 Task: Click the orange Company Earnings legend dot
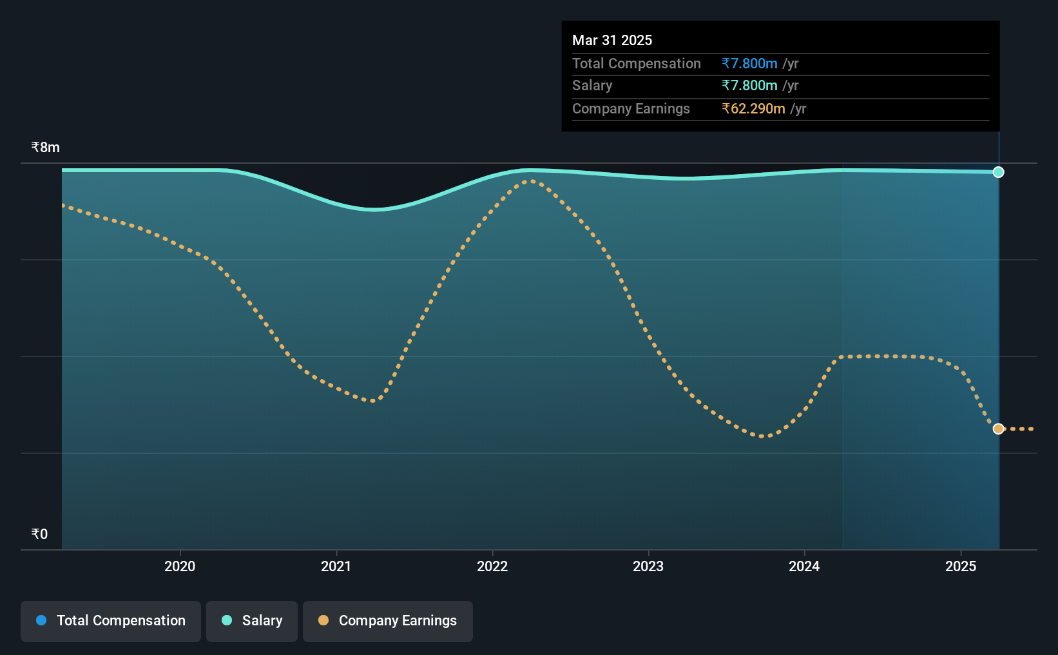pyautogui.click(x=323, y=620)
